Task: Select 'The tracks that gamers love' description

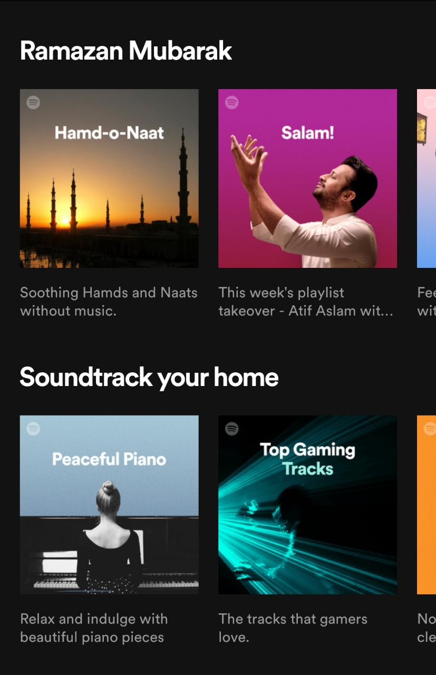Action: pos(293,628)
